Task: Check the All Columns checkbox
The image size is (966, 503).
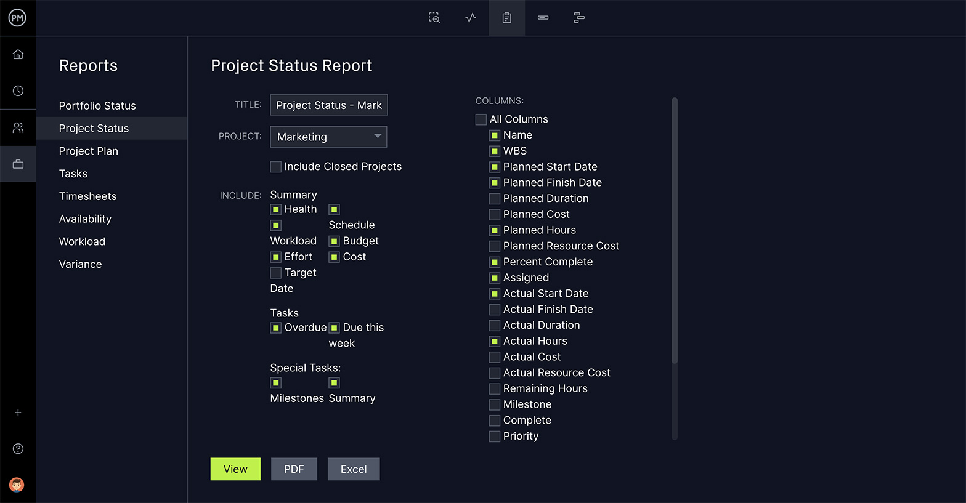Action: coord(481,119)
